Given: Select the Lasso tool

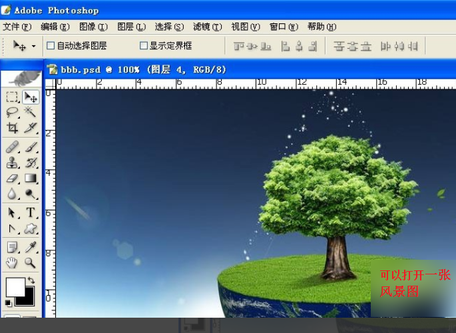Looking at the screenshot, I should pos(12,113).
